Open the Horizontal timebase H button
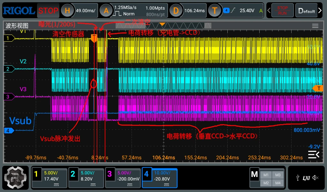327x192 pixels. point(67,11)
